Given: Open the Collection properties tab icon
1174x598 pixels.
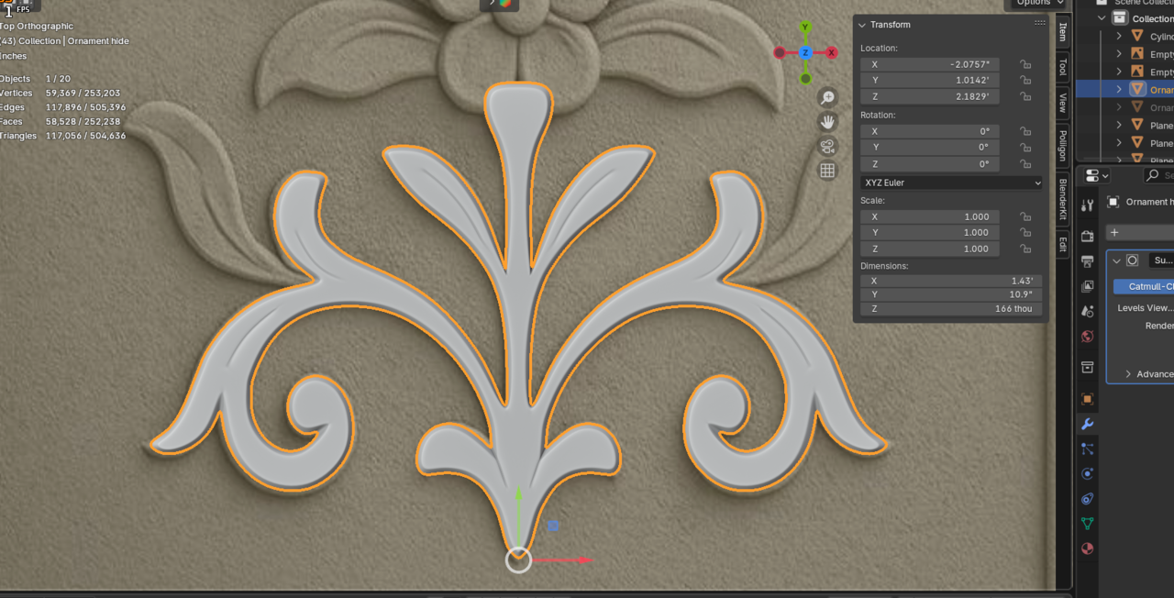Looking at the screenshot, I should (1088, 367).
